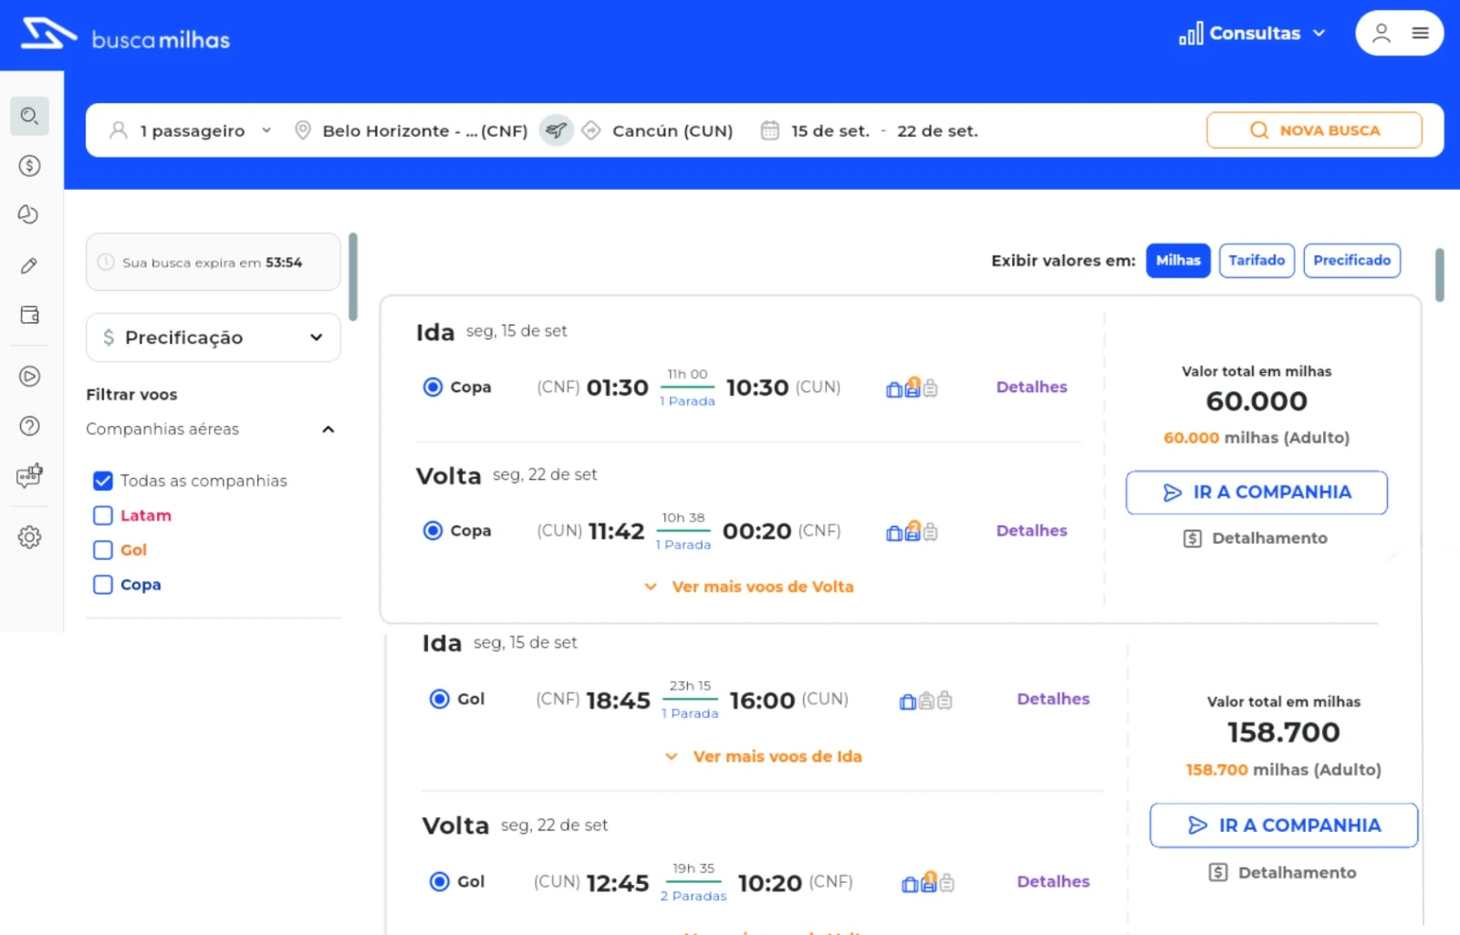Open the dollar coin icon in the sidebar
1460x935 pixels.
click(29, 165)
